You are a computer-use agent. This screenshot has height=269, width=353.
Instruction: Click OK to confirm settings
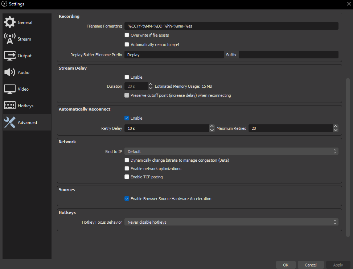pyautogui.click(x=286, y=265)
